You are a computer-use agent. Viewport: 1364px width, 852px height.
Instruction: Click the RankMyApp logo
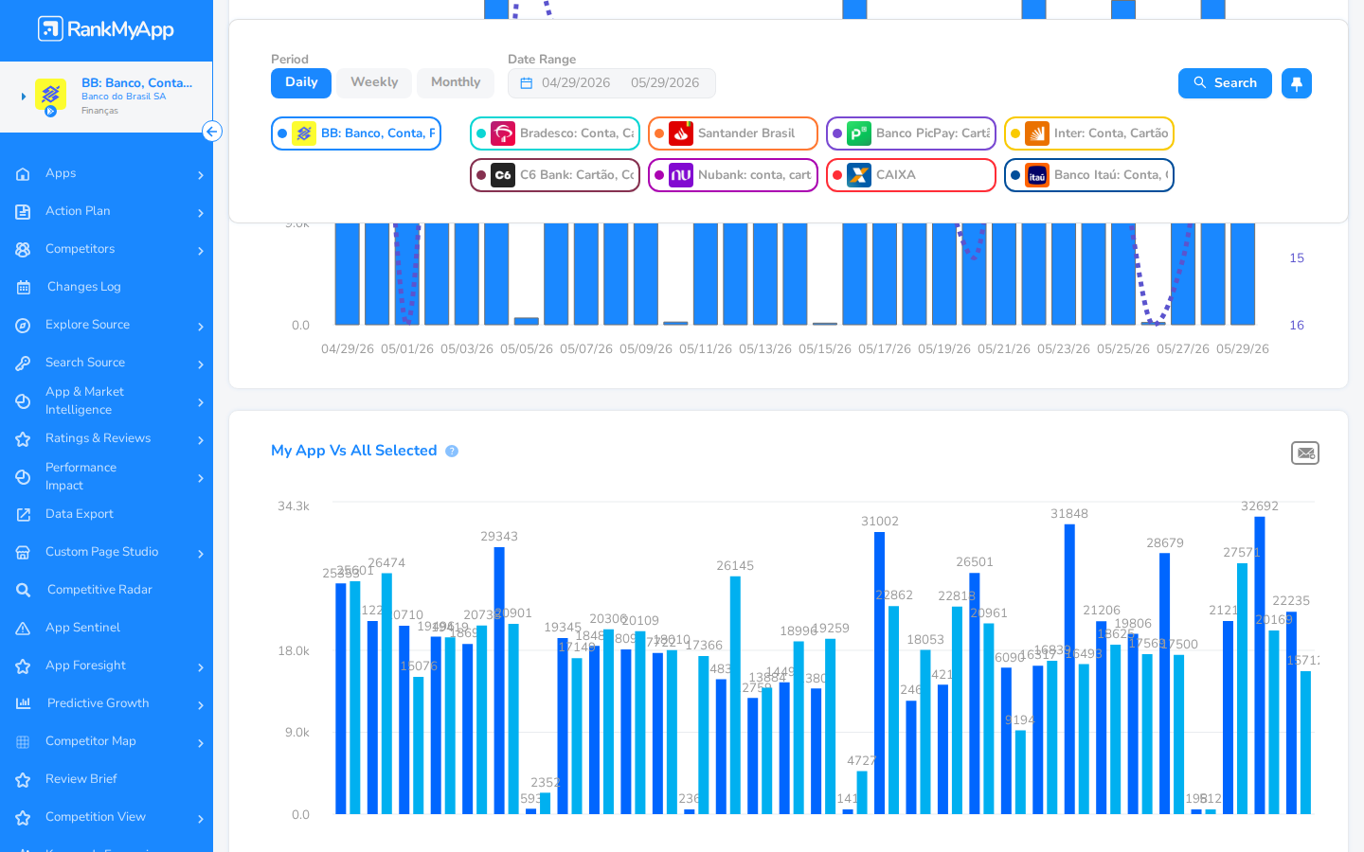tap(106, 29)
